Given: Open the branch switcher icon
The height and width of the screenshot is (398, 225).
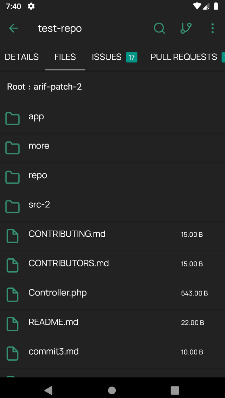Looking at the screenshot, I should (x=186, y=28).
